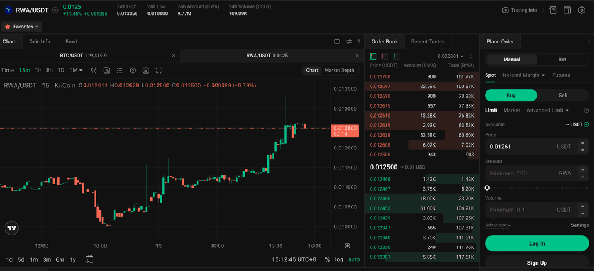Switch to the Coin Info tab

39,42
